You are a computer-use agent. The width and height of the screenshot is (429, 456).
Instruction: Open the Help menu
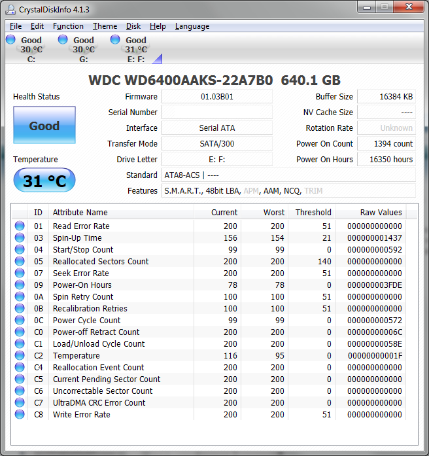tap(158, 26)
